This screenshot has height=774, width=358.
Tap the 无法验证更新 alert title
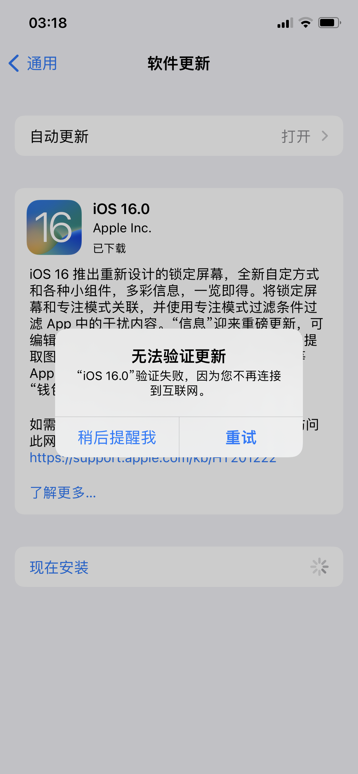coord(179,356)
